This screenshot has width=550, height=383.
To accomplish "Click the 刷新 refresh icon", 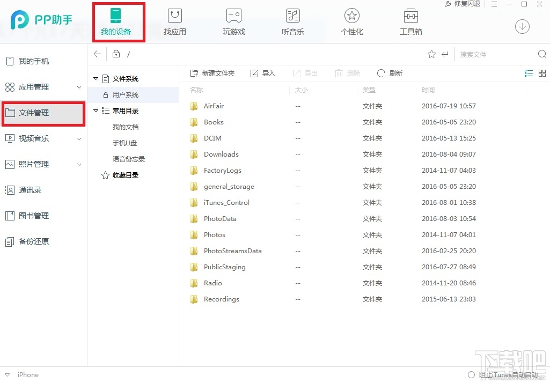I will tap(380, 73).
